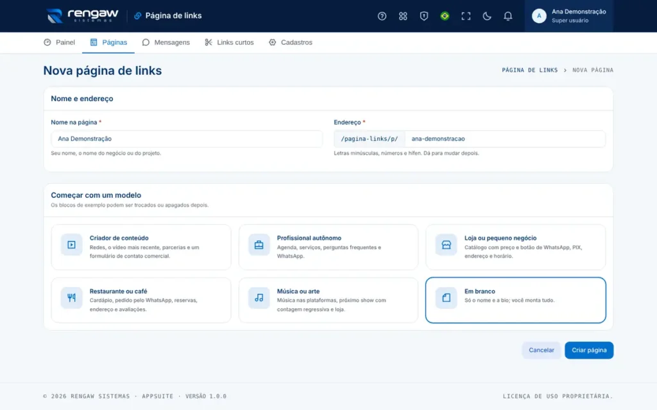
Task: Choose the Em branco template
Action: click(515, 300)
